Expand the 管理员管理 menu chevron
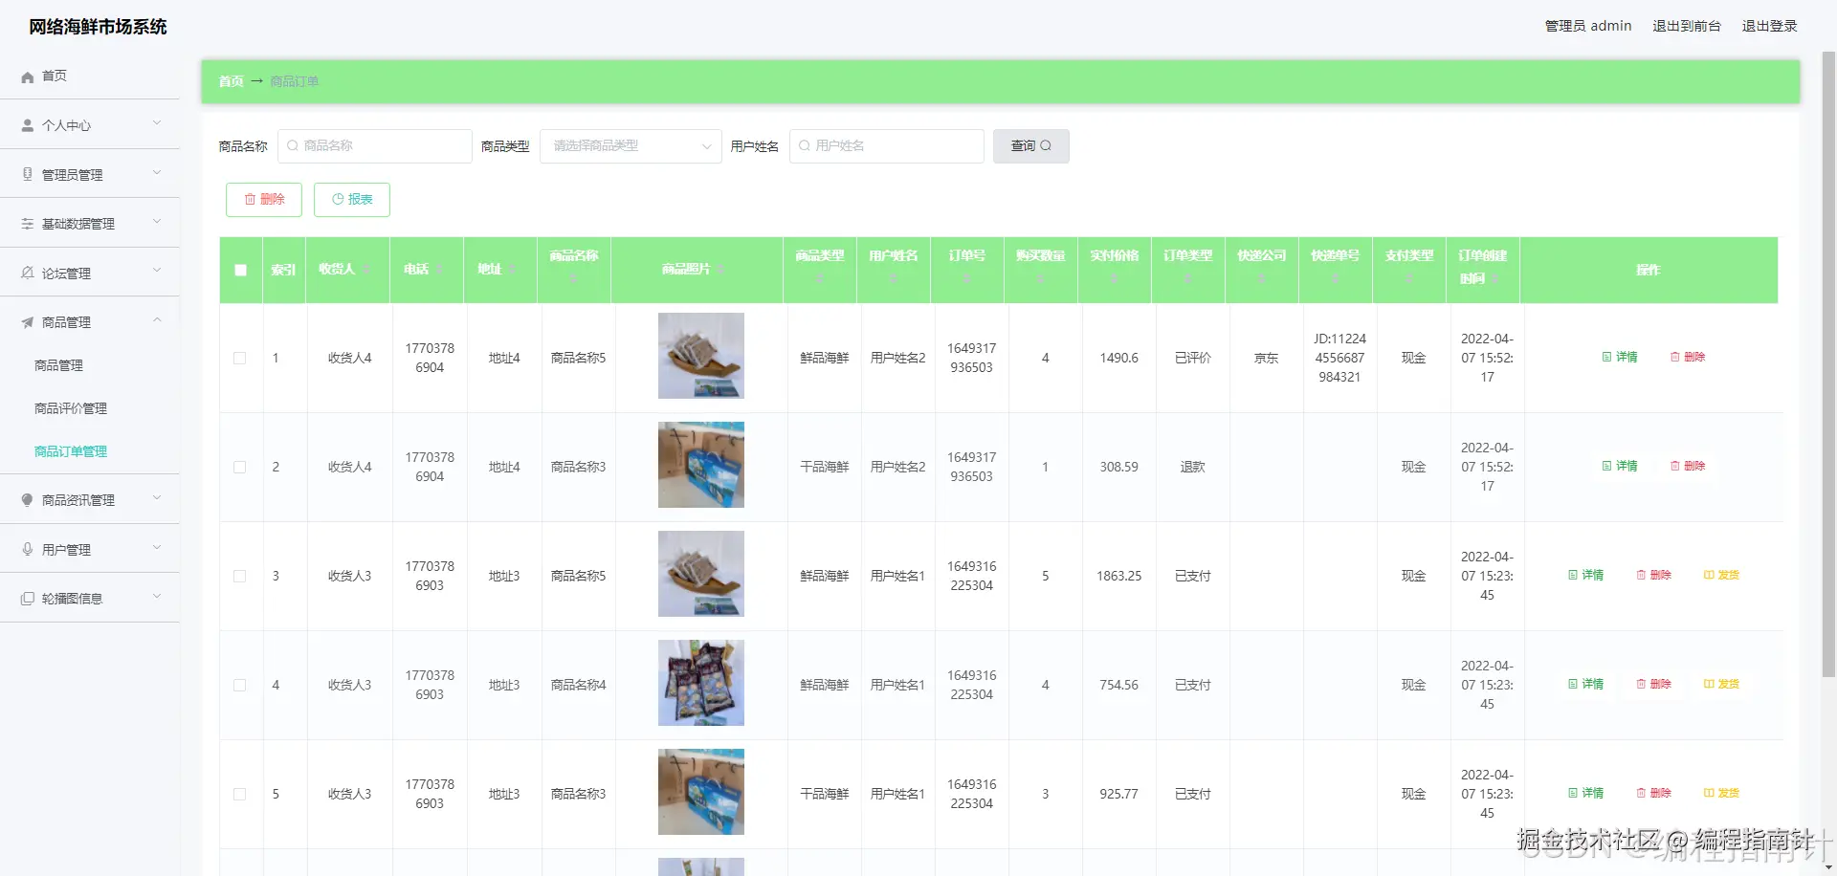 click(157, 172)
